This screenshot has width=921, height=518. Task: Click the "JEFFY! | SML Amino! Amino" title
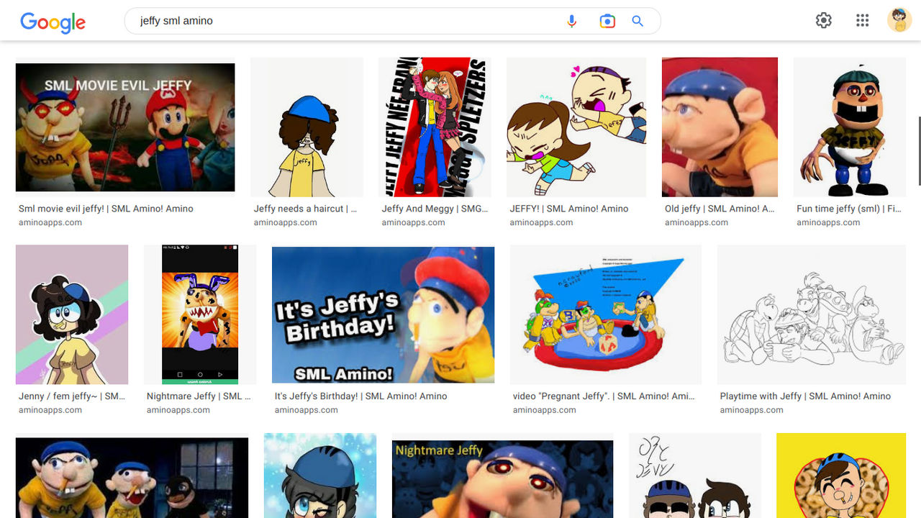point(569,209)
